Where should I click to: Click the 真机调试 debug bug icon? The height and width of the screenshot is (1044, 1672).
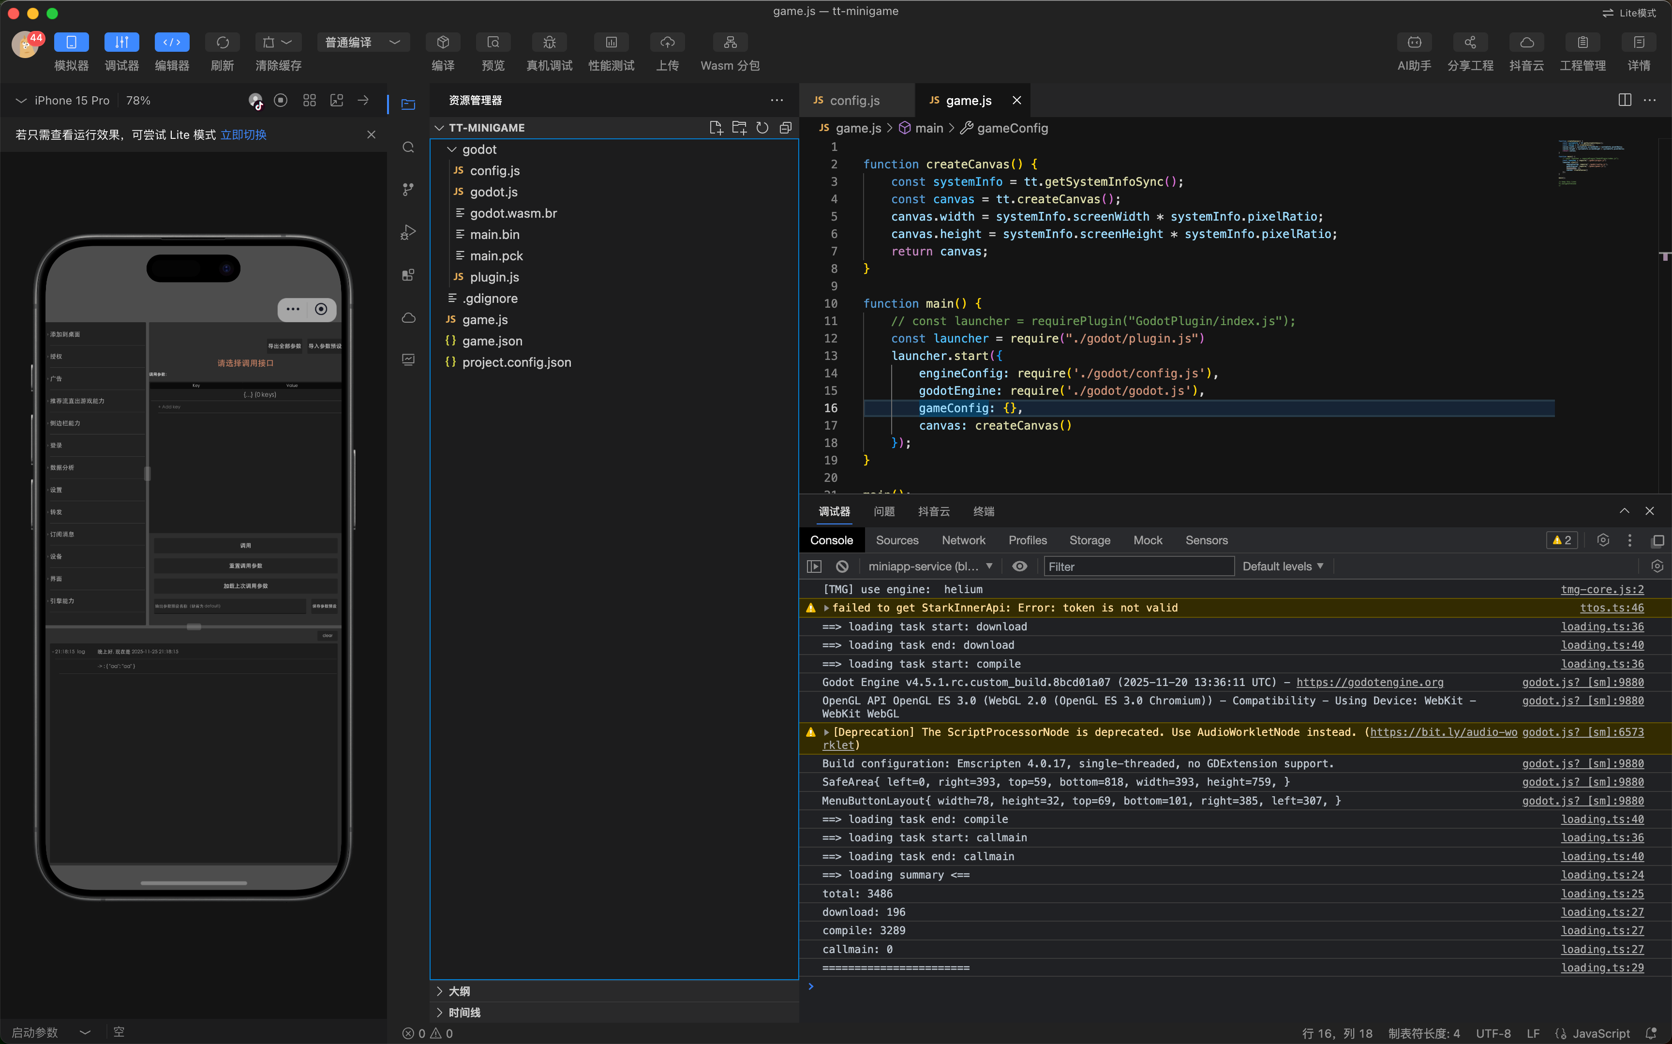click(x=549, y=42)
